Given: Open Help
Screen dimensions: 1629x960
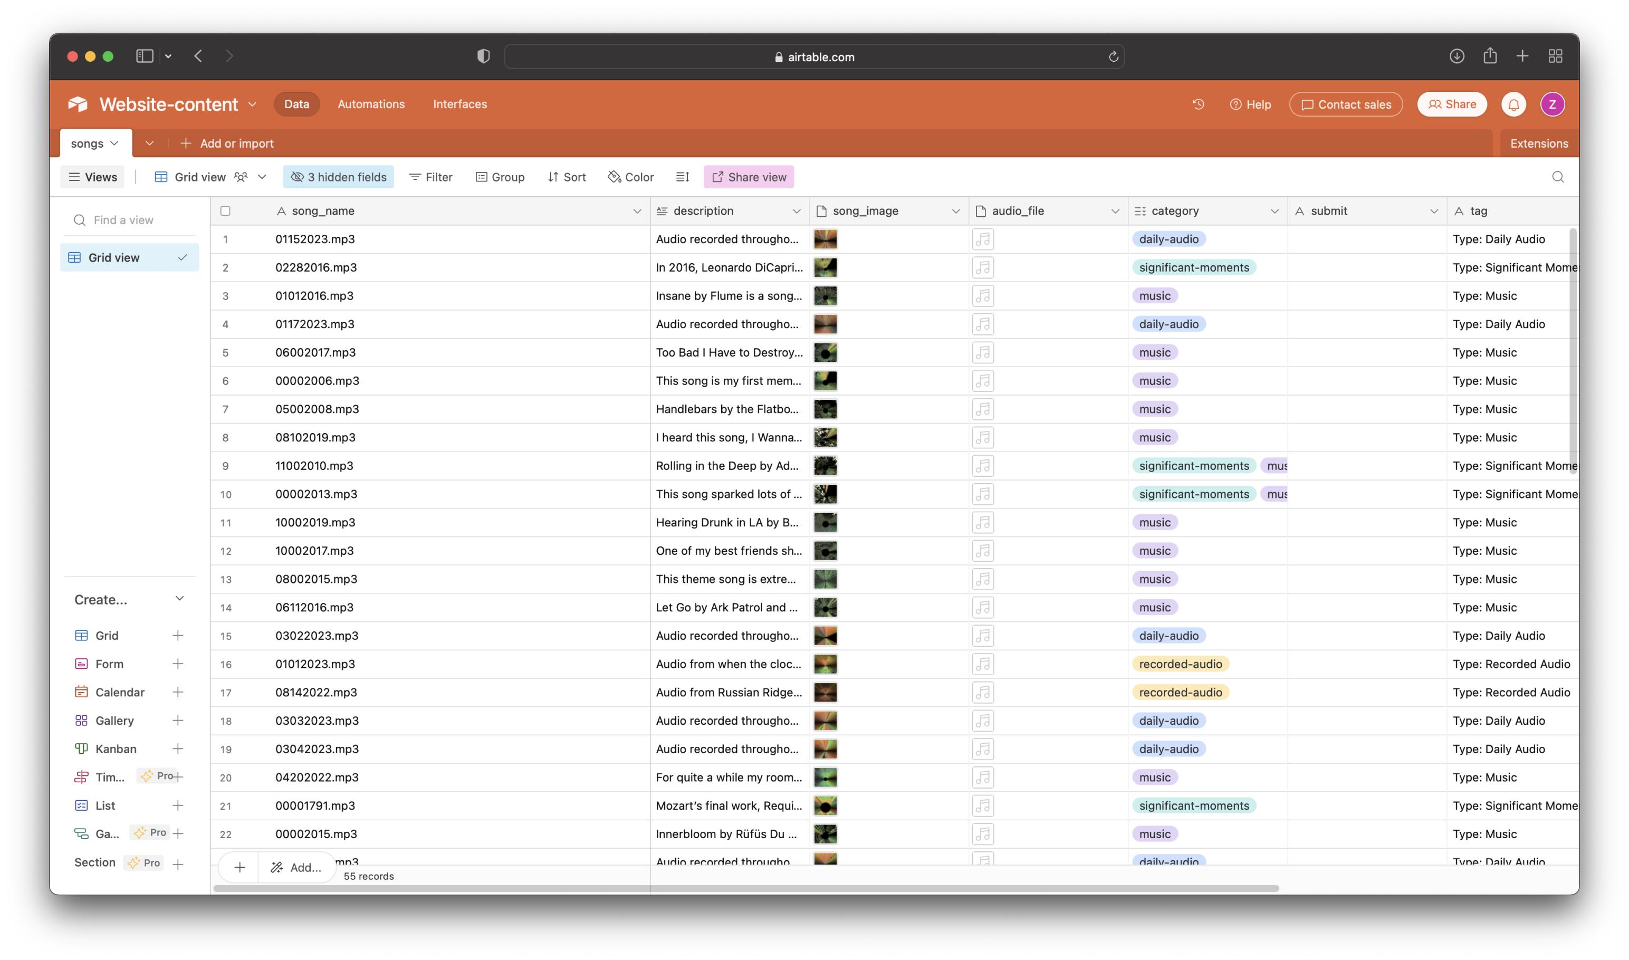Looking at the screenshot, I should pos(1250,104).
